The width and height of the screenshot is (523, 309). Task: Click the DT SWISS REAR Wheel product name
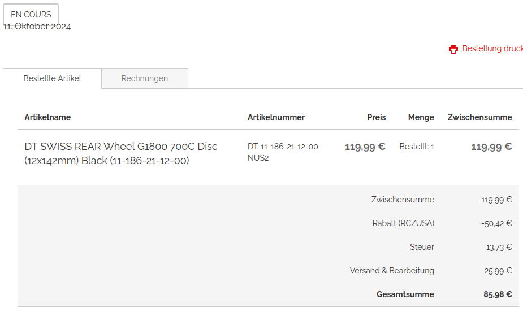click(120, 153)
